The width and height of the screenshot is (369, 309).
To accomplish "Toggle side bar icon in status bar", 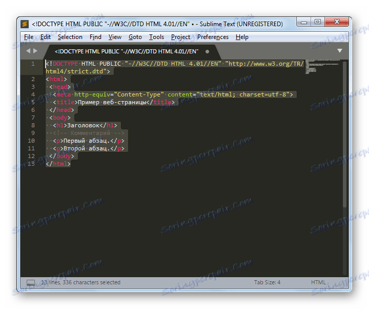I will click(x=31, y=283).
